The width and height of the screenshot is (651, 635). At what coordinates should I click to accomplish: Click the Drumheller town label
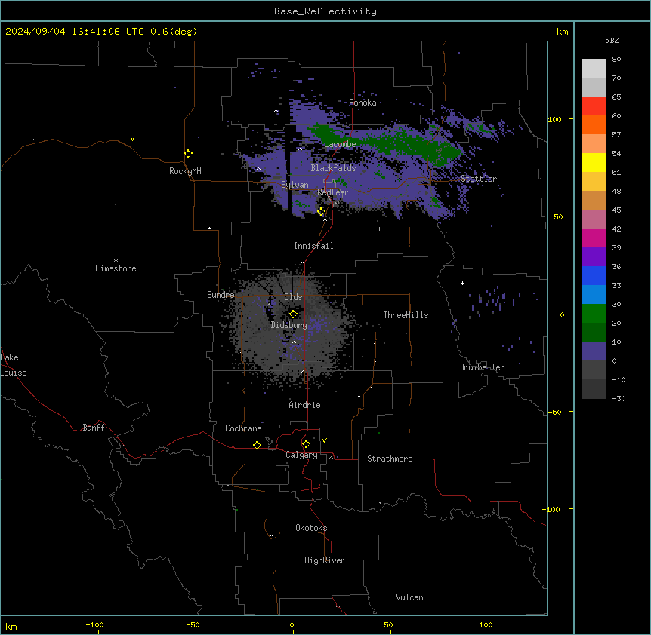click(482, 367)
